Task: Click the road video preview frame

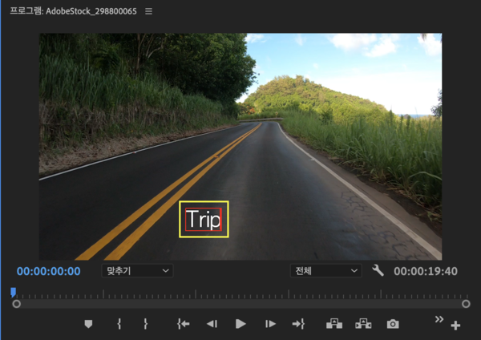Action: click(x=240, y=147)
